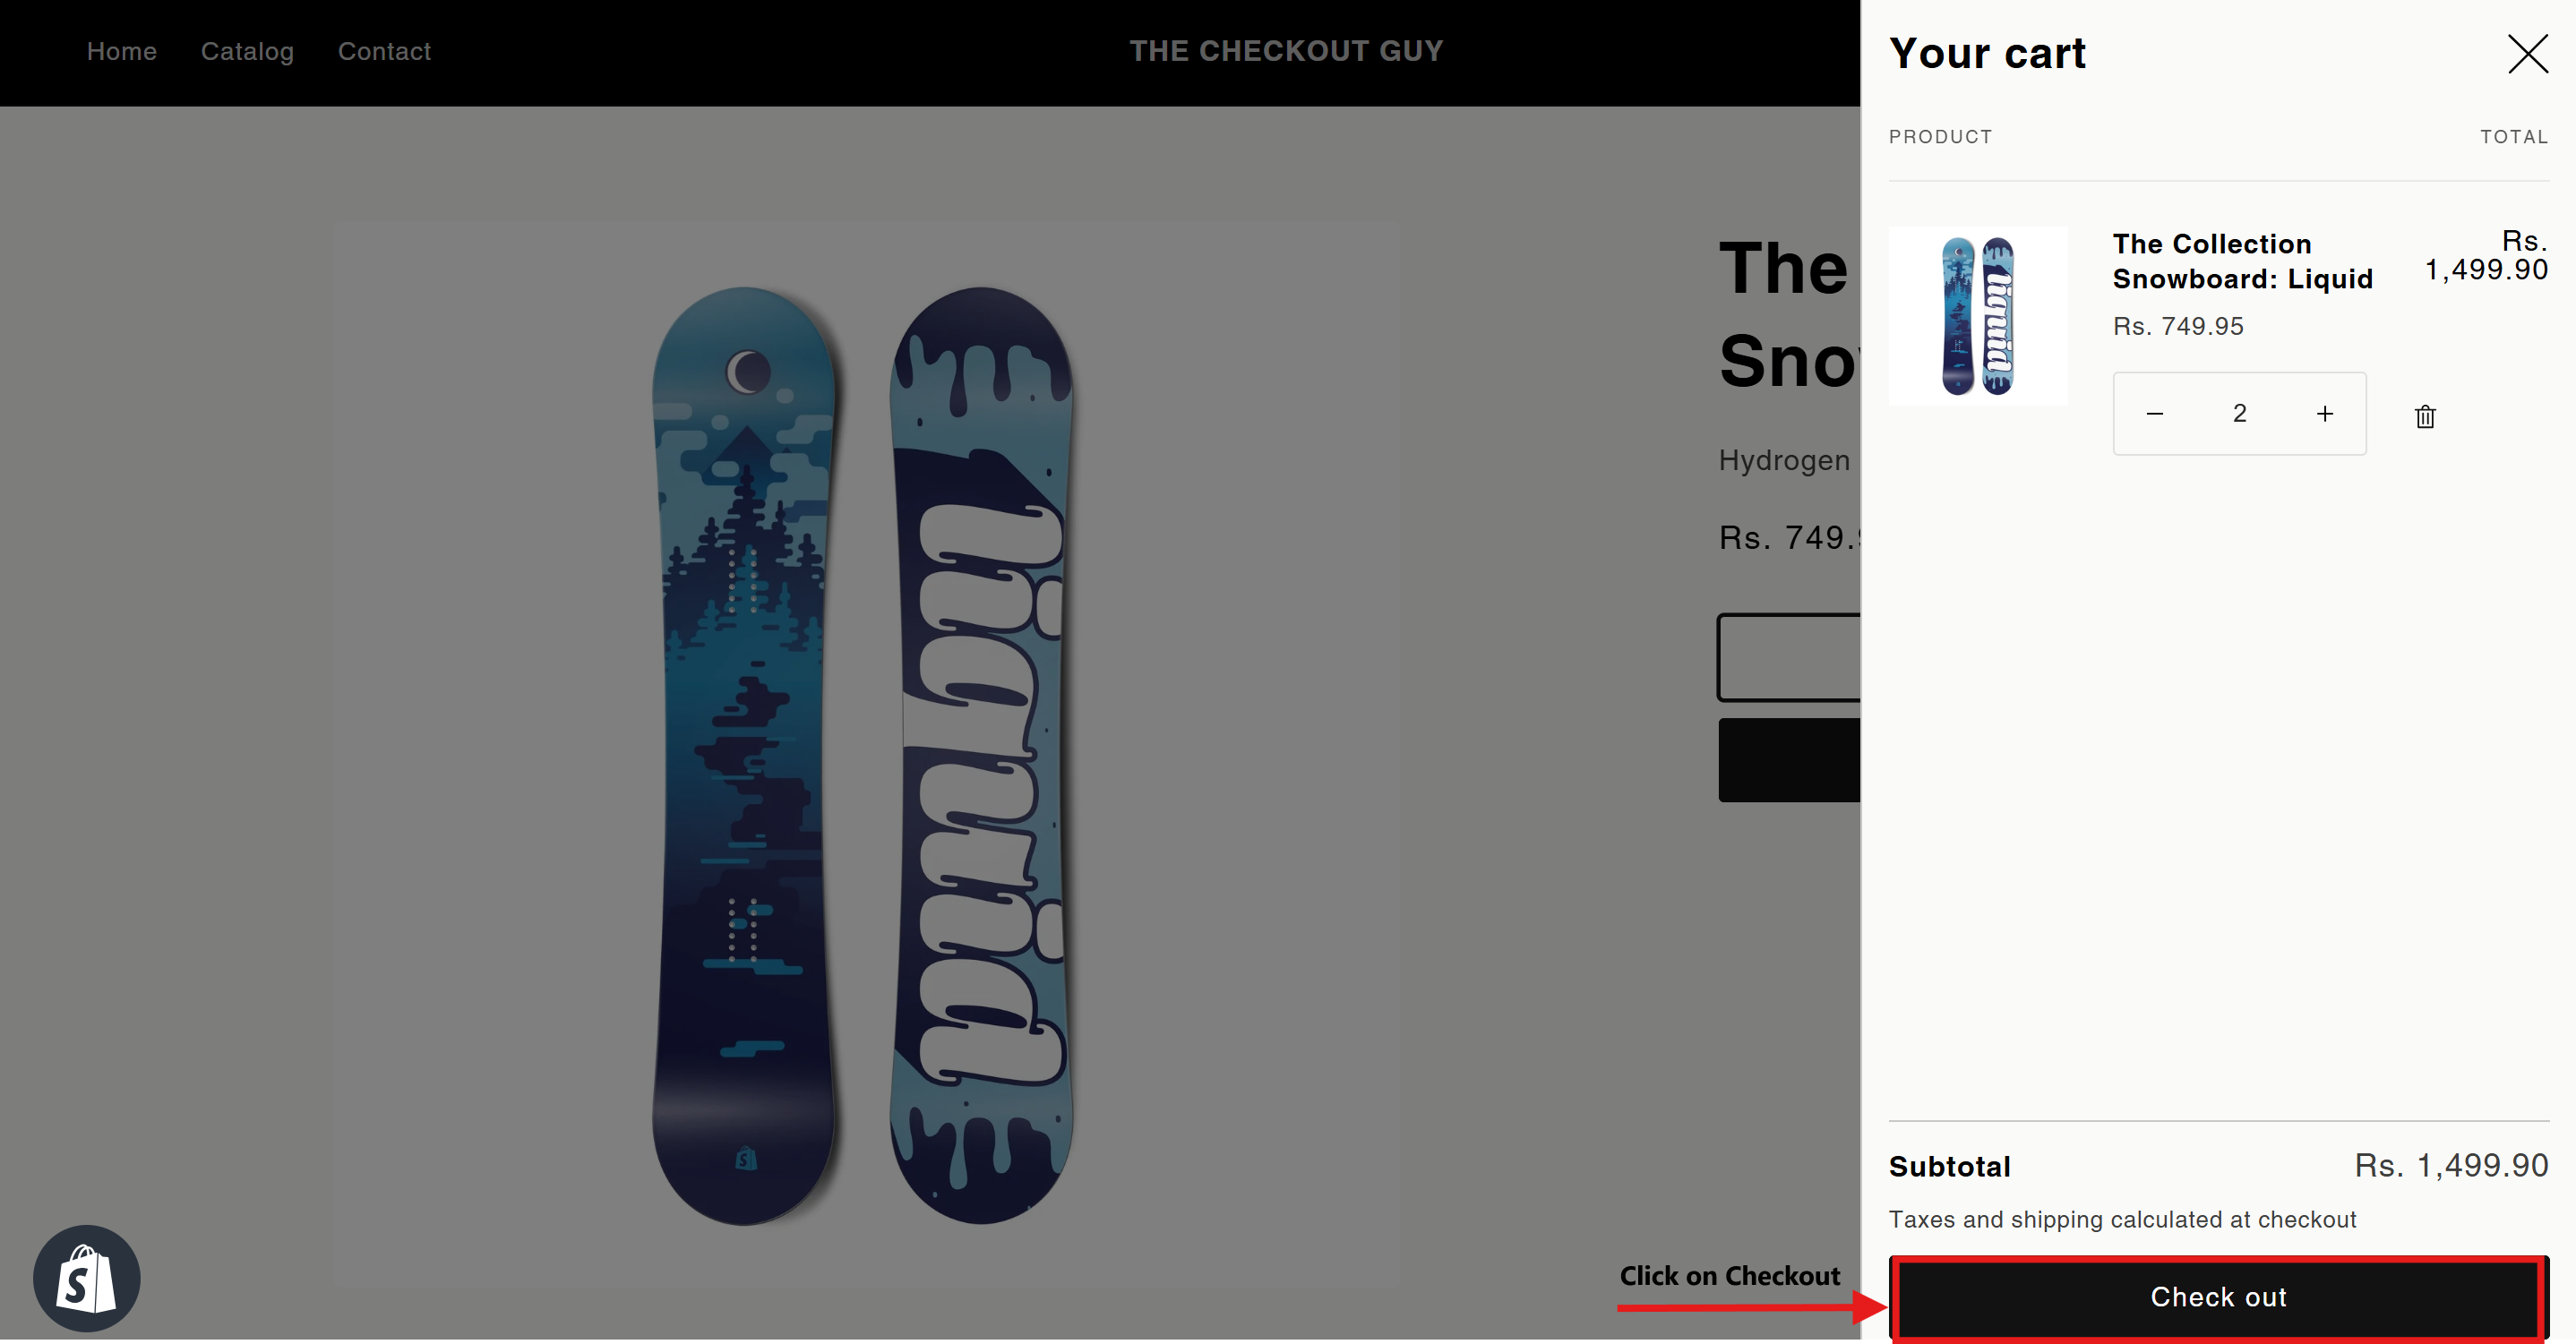The image size is (2576, 1344).
Task: Remove snowboard with the trash icon
Action: tap(2425, 416)
